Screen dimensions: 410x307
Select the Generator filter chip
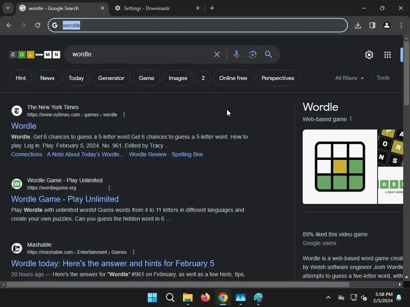pyautogui.click(x=111, y=78)
